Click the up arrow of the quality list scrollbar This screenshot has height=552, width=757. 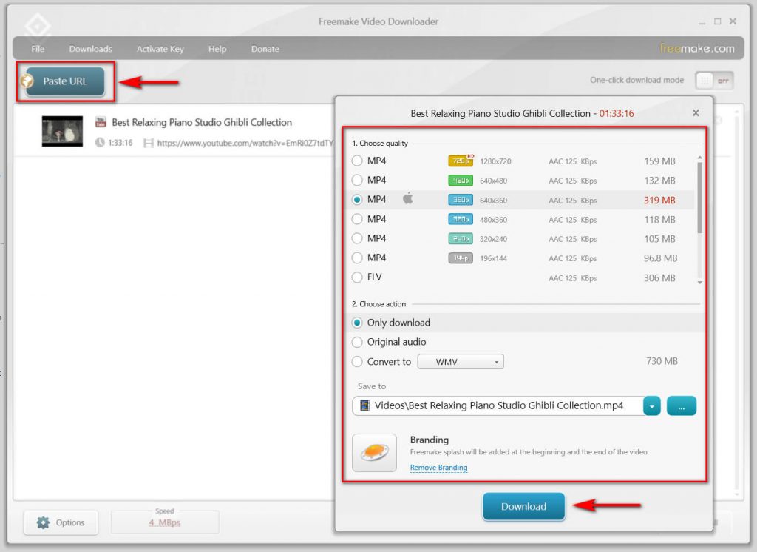pyautogui.click(x=699, y=158)
